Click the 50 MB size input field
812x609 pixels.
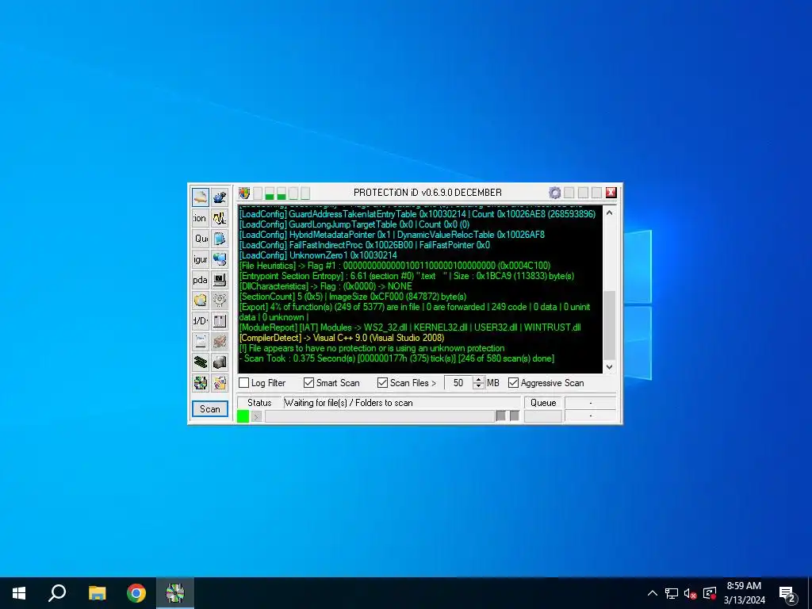coord(459,383)
